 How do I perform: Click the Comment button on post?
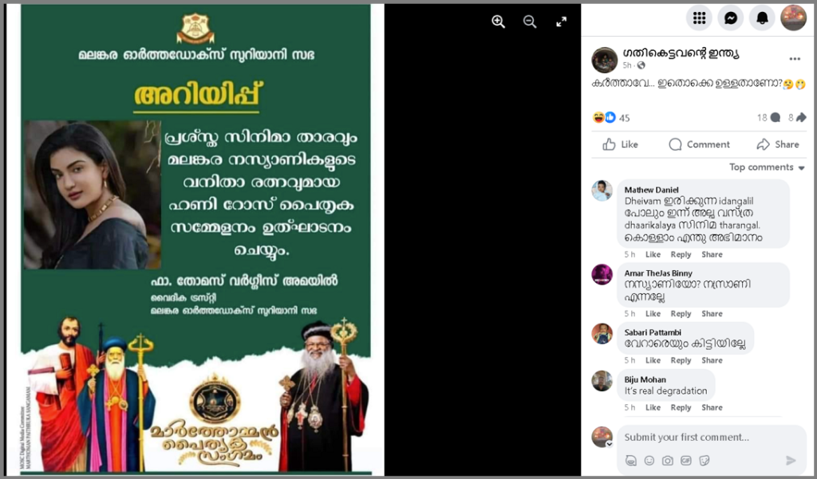coord(699,144)
